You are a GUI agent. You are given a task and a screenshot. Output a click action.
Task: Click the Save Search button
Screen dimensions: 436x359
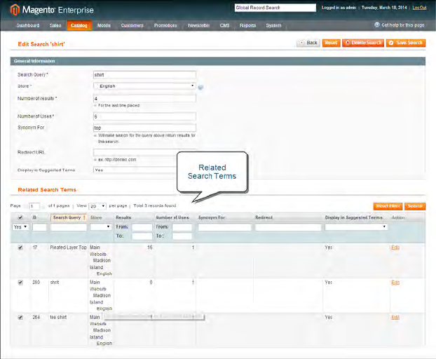coord(406,43)
